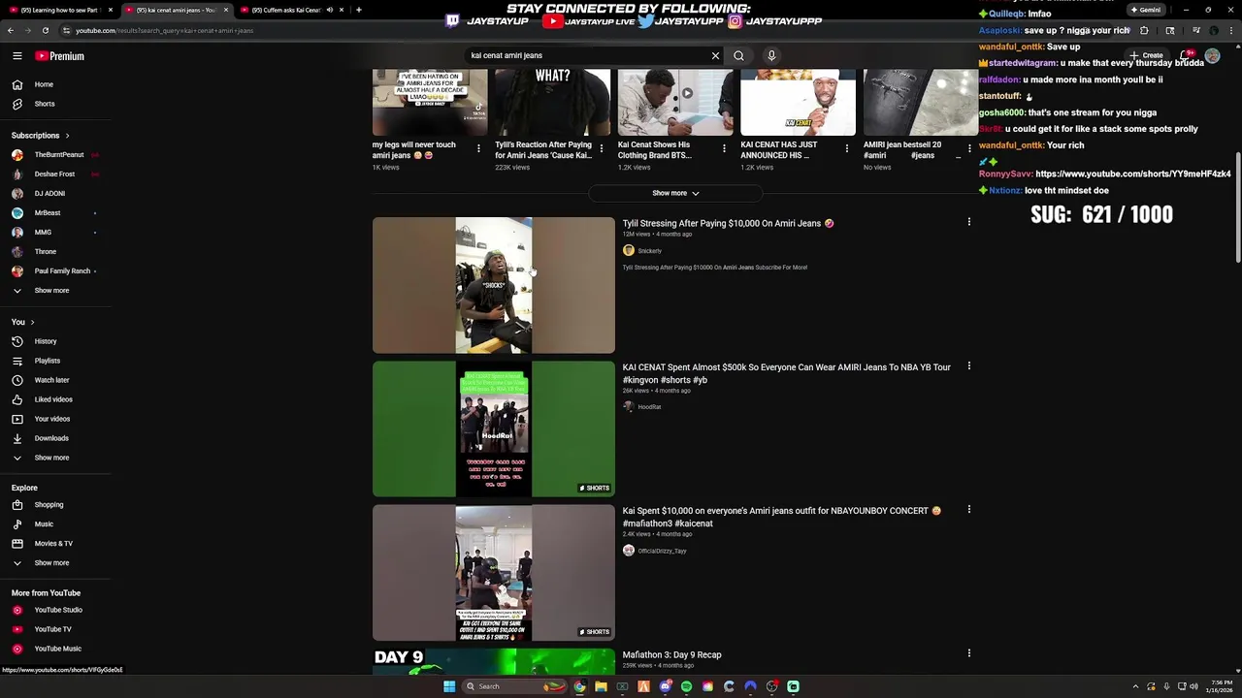Open Deshae Frost subscription channel

55,174
